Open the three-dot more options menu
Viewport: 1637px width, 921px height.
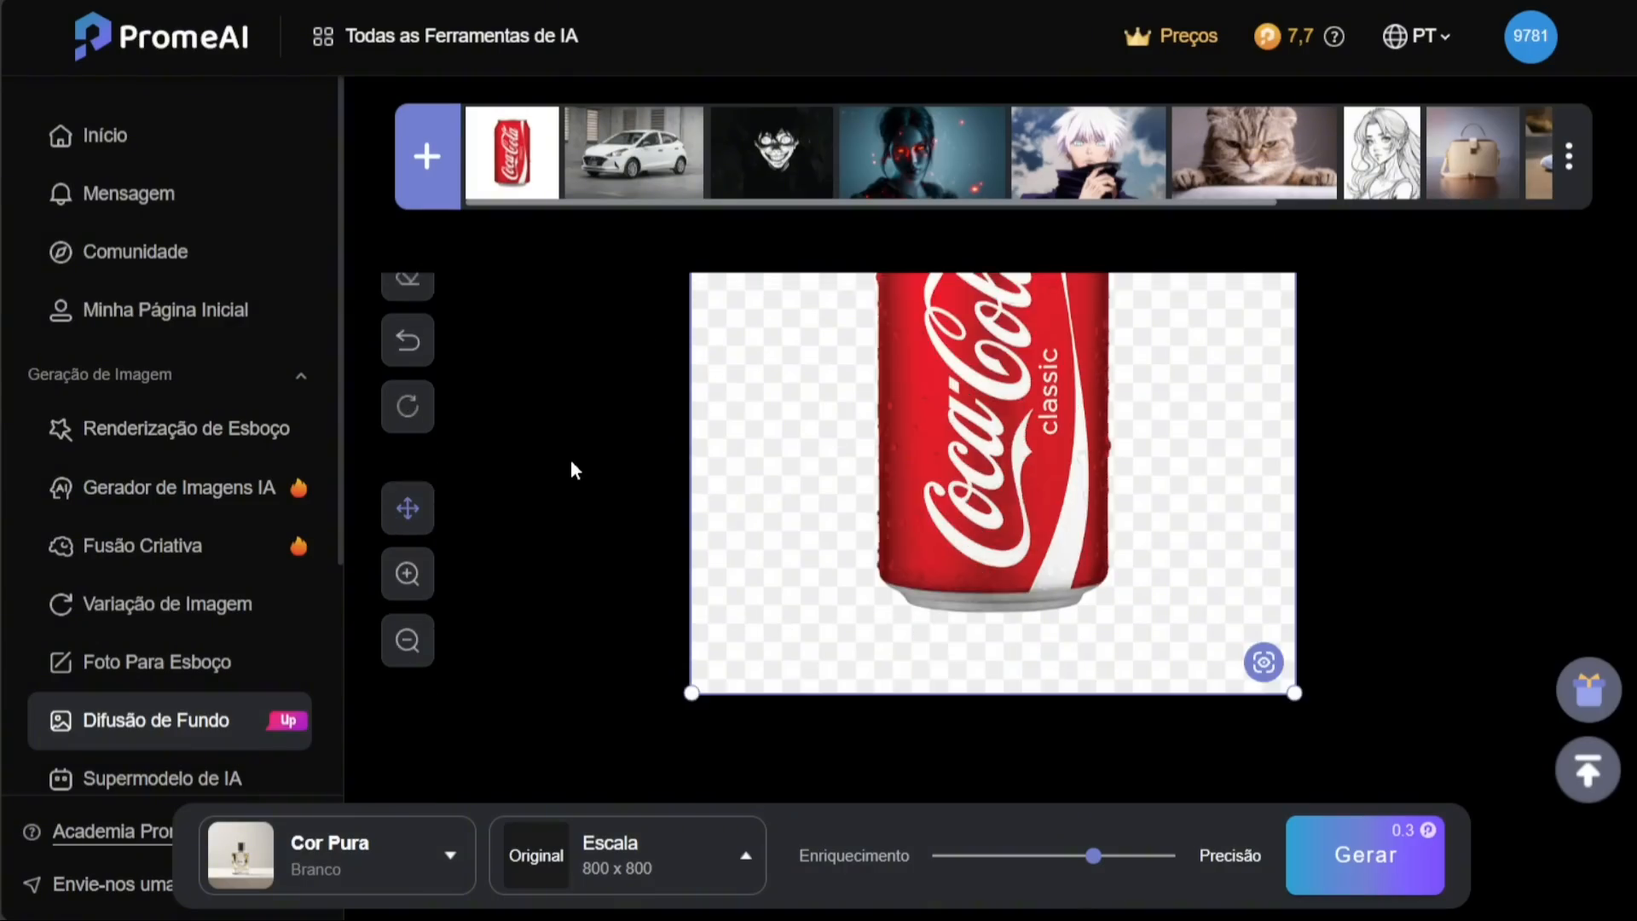pos(1569,156)
